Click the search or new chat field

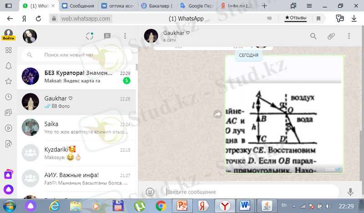click(76, 55)
